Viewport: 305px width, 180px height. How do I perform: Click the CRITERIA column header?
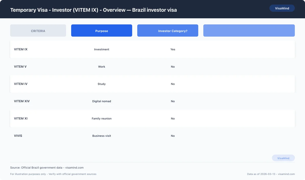pyautogui.click(x=38, y=31)
